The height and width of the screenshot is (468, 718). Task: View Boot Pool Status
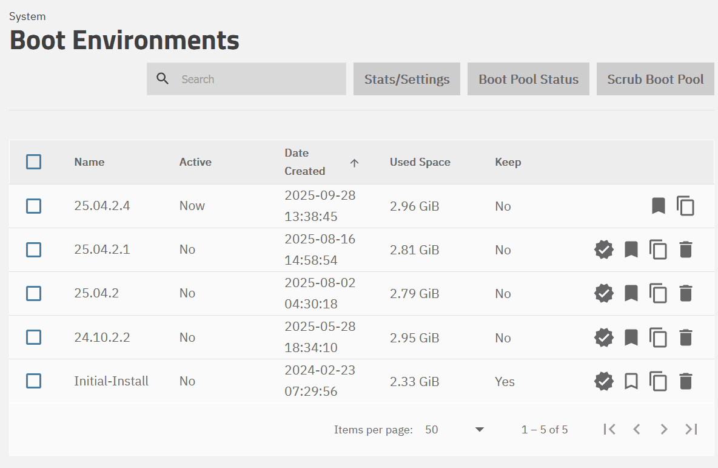(528, 79)
